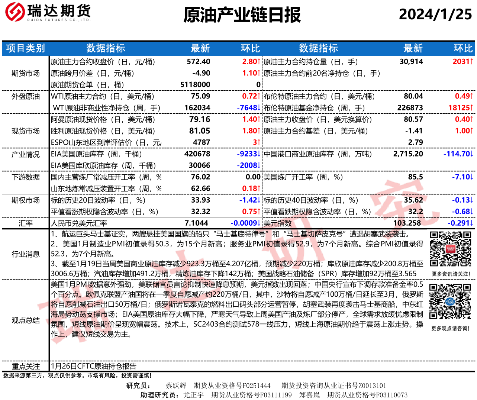The image size is (477, 400).
Task: Select the 项目类别 column header
Action: [x=25, y=48]
